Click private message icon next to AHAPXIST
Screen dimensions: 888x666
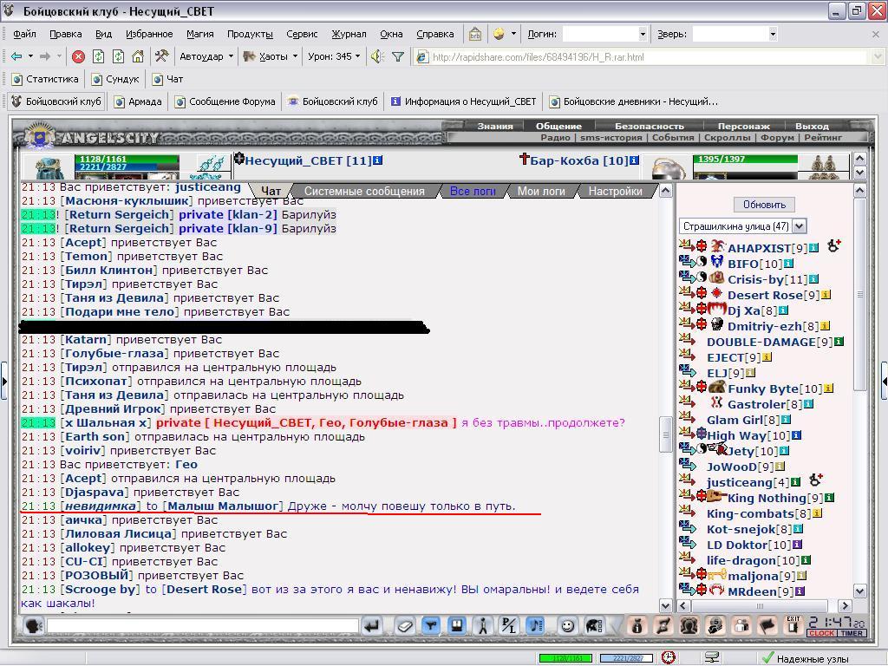[x=687, y=245]
